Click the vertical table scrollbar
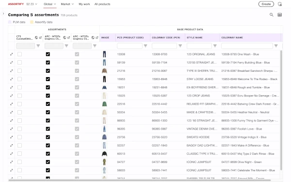Image resolution: width=291 pixels, height=182 pixels. click(281, 110)
